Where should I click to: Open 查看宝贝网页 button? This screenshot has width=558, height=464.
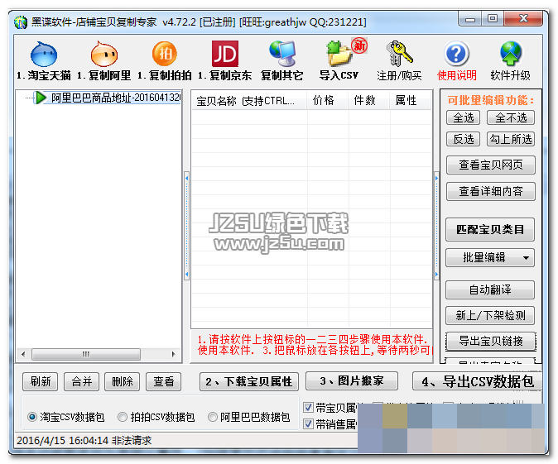491,165
